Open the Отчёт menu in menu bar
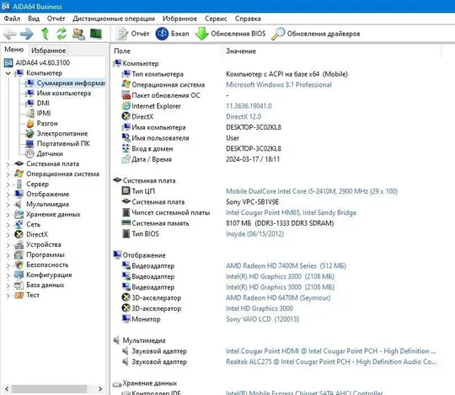The width and height of the screenshot is (455, 395). coord(56,19)
